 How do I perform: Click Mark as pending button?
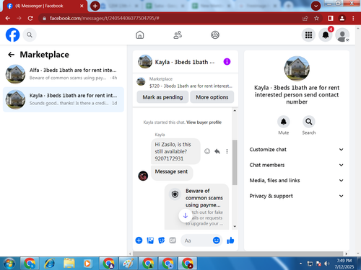[x=162, y=97]
